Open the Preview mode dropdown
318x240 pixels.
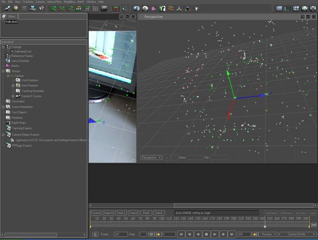[268, 234]
